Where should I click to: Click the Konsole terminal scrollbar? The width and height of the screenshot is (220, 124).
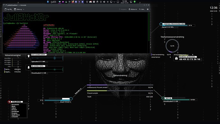click(x=149, y=27)
